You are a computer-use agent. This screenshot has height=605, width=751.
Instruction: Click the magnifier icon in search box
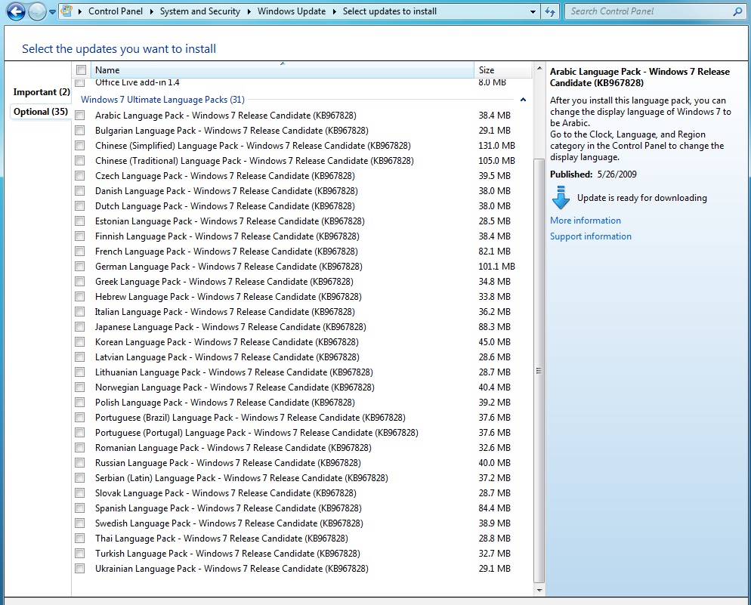coord(737,11)
